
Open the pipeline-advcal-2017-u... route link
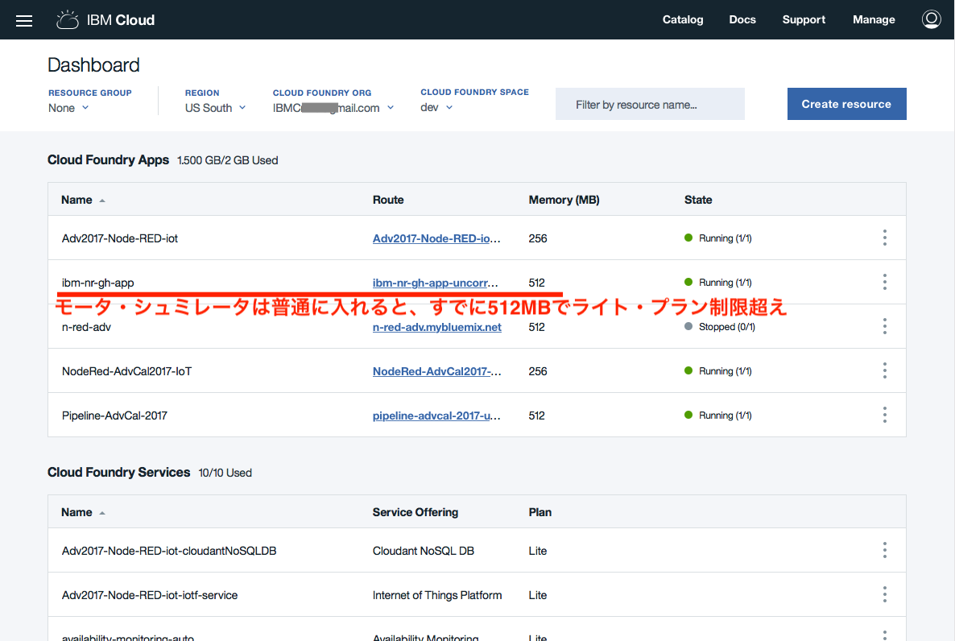tap(436, 416)
